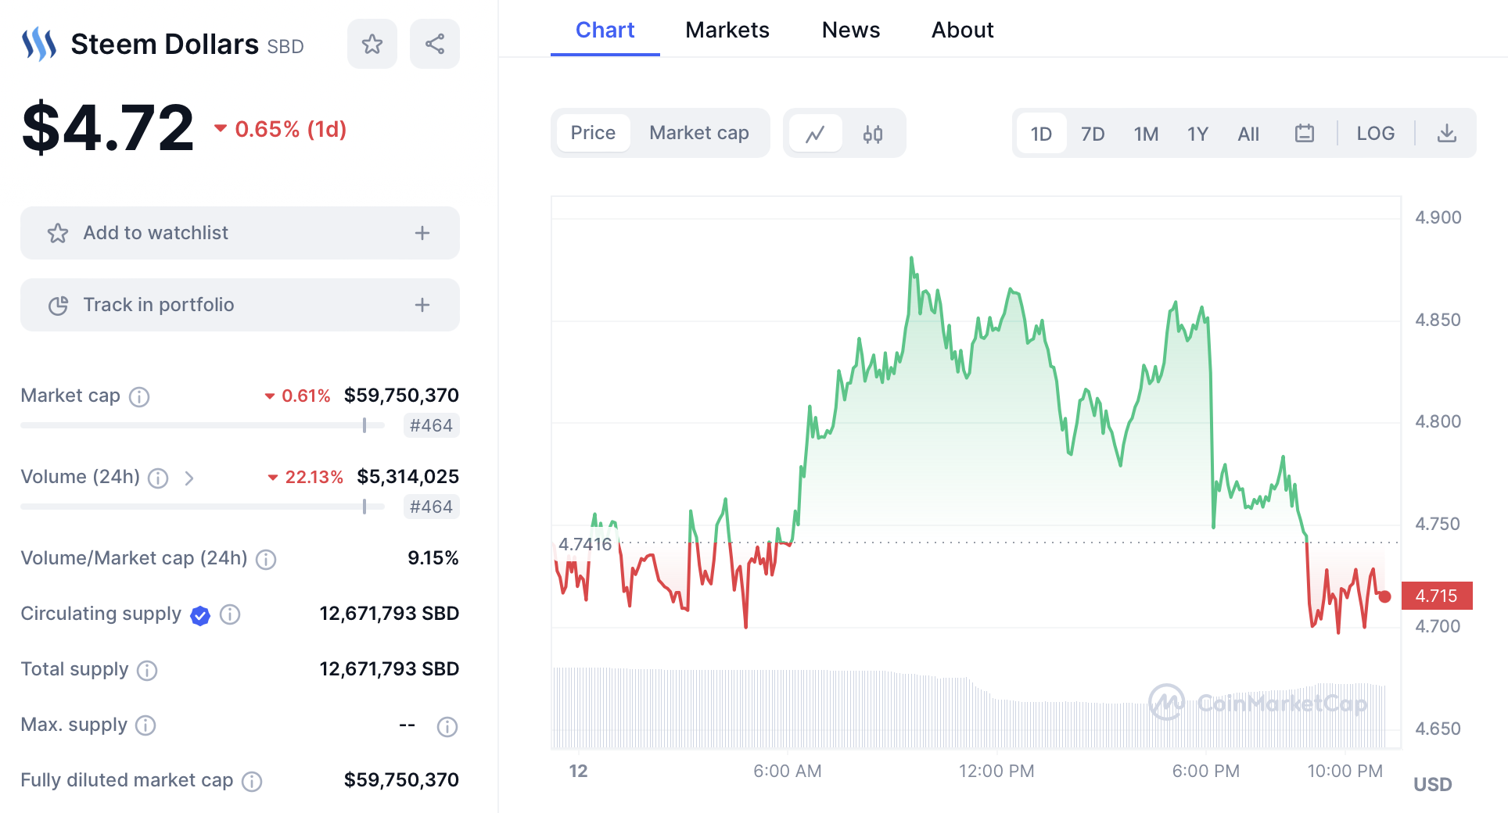Select the Market cap chart toggle
The width and height of the screenshot is (1508, 813).
point(698,133)
